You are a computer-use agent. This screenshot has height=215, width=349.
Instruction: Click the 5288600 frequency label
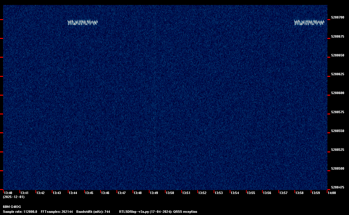(338, 93)
